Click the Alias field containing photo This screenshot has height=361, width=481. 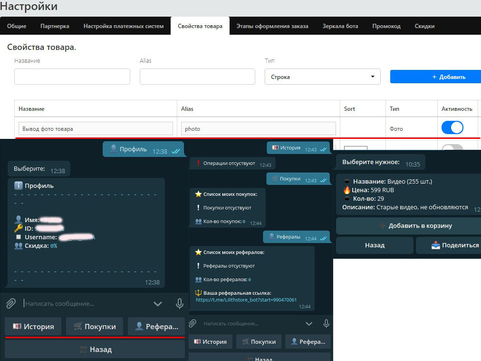click(258, 128)
